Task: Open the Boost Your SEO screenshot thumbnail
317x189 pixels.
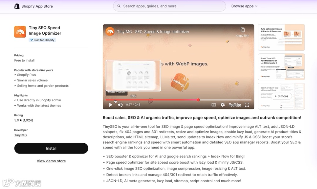Action: tap(281, 67)
